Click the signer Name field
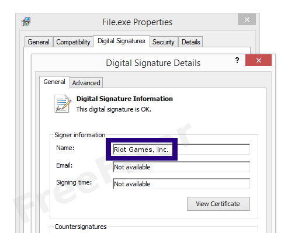The height and width of the screenshot is (233, 281). click(181, 149)
